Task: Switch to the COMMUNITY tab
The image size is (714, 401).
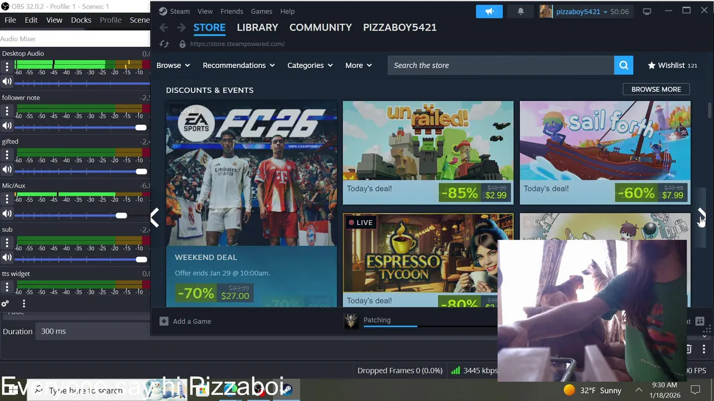Action: point(320,27)
